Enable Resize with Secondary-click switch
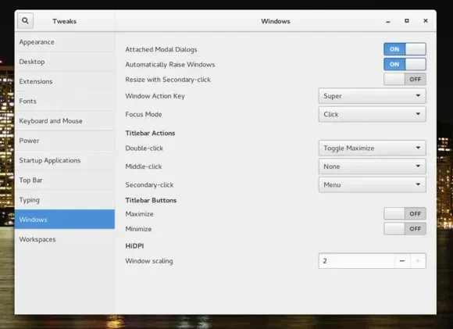This screenshot has height=329, width=453. (405, 79)
